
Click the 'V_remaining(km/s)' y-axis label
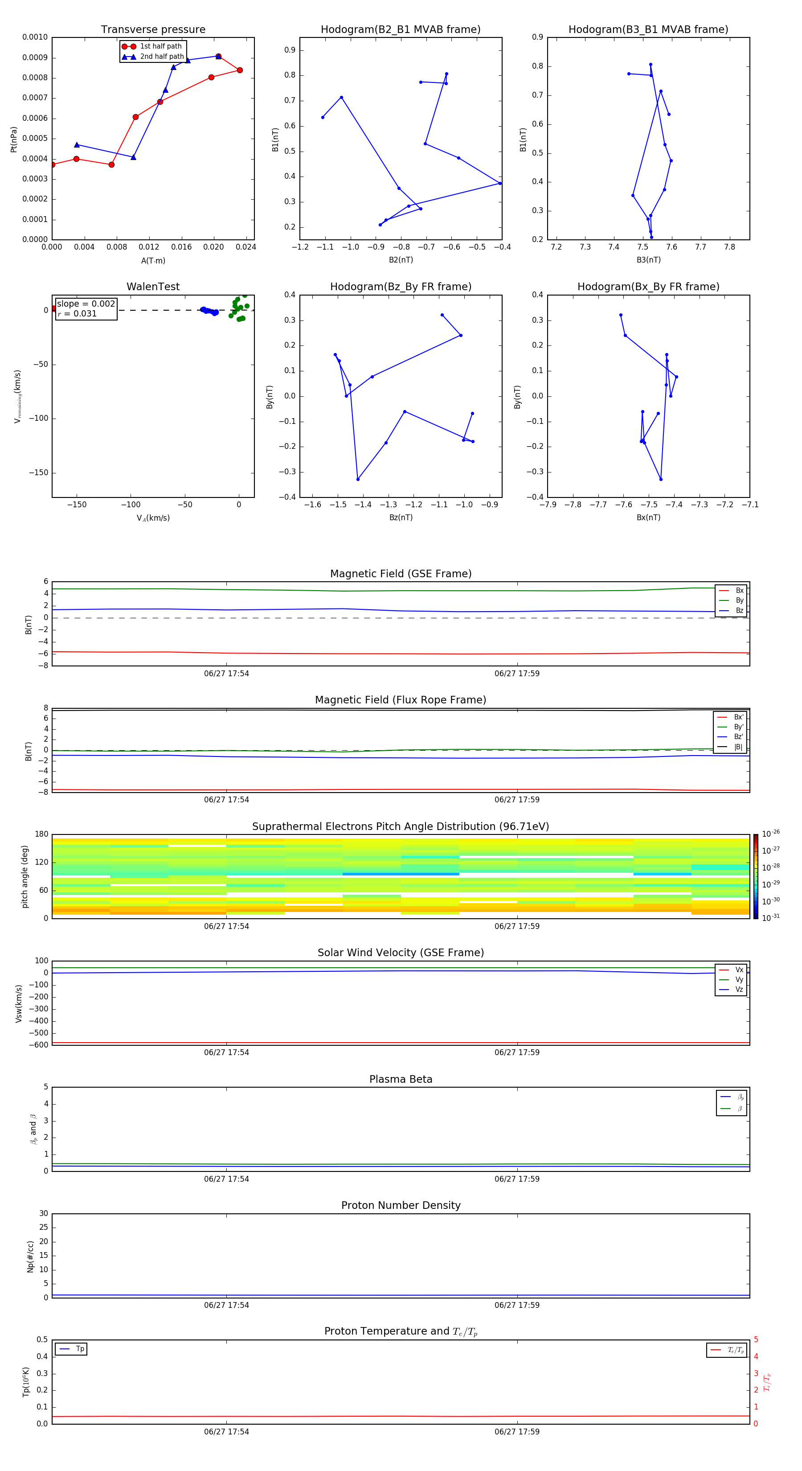[17, 396]
